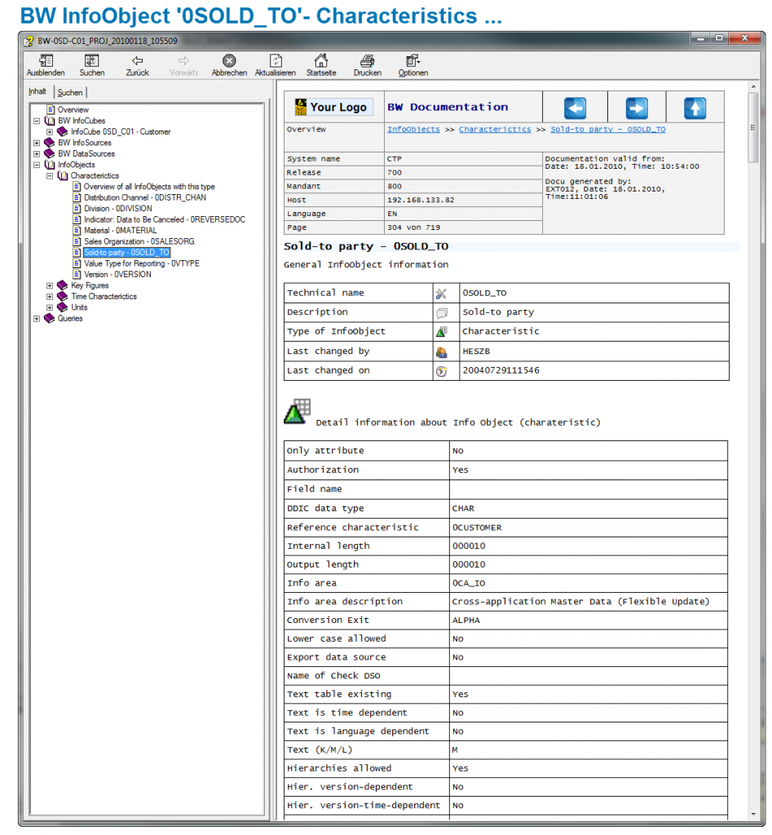Expand the Queries tree node

[x=37, y=319]
